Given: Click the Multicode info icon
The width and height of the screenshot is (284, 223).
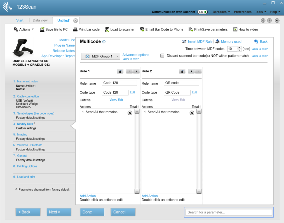Looking at the screenshot, I should pos(104,42).
